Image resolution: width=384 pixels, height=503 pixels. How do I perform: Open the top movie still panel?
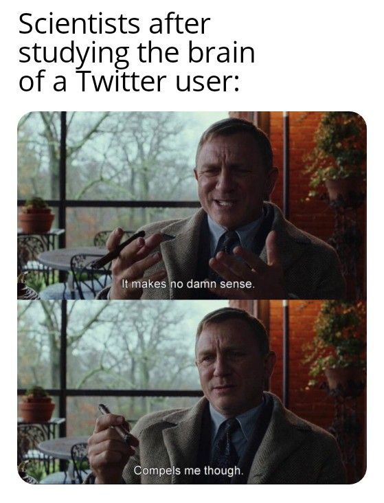coord(192,205)
